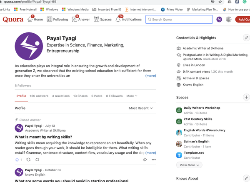The height and width of the screenshot is (182, 250).
Task: Click the Template.net space icon
Action: 179,155
